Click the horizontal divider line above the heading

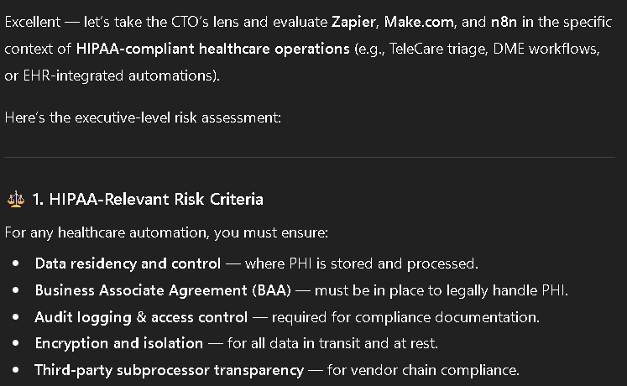pyautogui.click(x=313, y=157)
